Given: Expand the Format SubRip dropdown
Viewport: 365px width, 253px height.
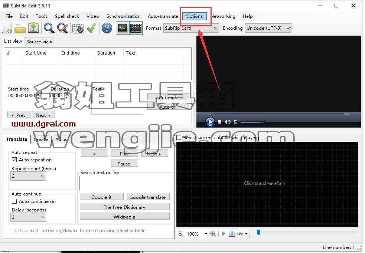Looking at the screenshot, I should pos(191,28).
